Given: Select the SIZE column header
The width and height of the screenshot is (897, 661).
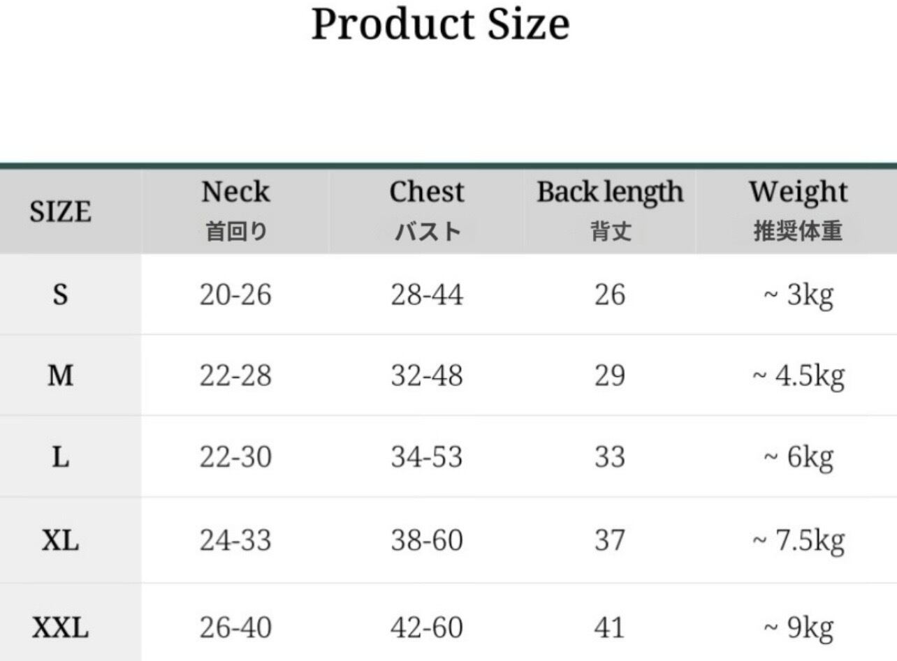Looking at the screenshot, I should point(61,211).
